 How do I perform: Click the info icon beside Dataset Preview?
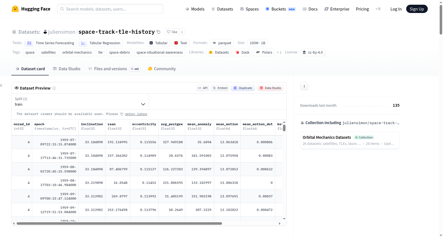click(x=54, y=88)
